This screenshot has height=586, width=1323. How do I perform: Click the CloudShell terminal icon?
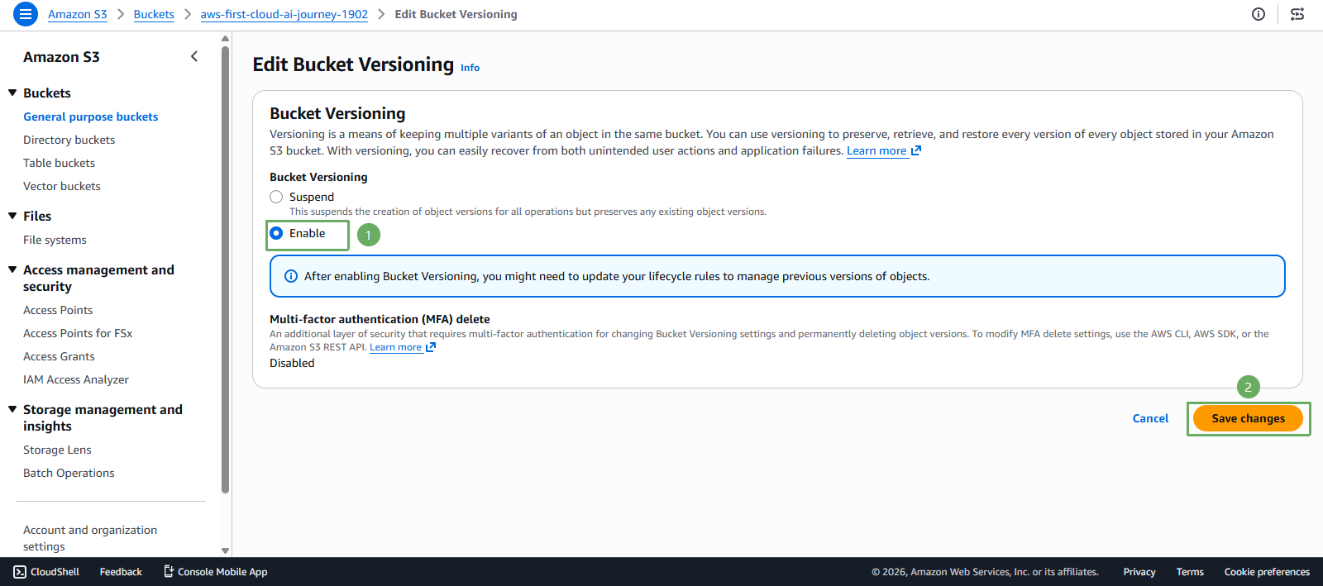coord(20,572)
